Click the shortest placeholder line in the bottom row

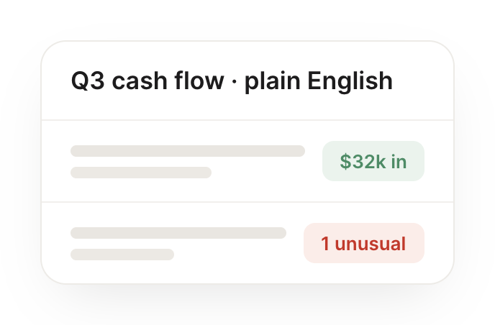[x=122, y=255]
